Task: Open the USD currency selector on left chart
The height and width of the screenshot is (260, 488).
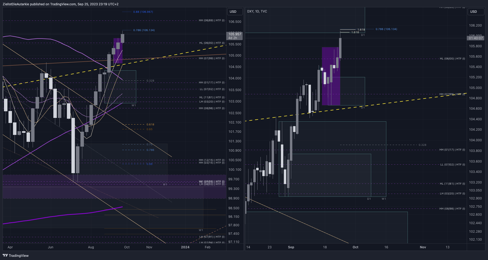Action: [235, 12]
